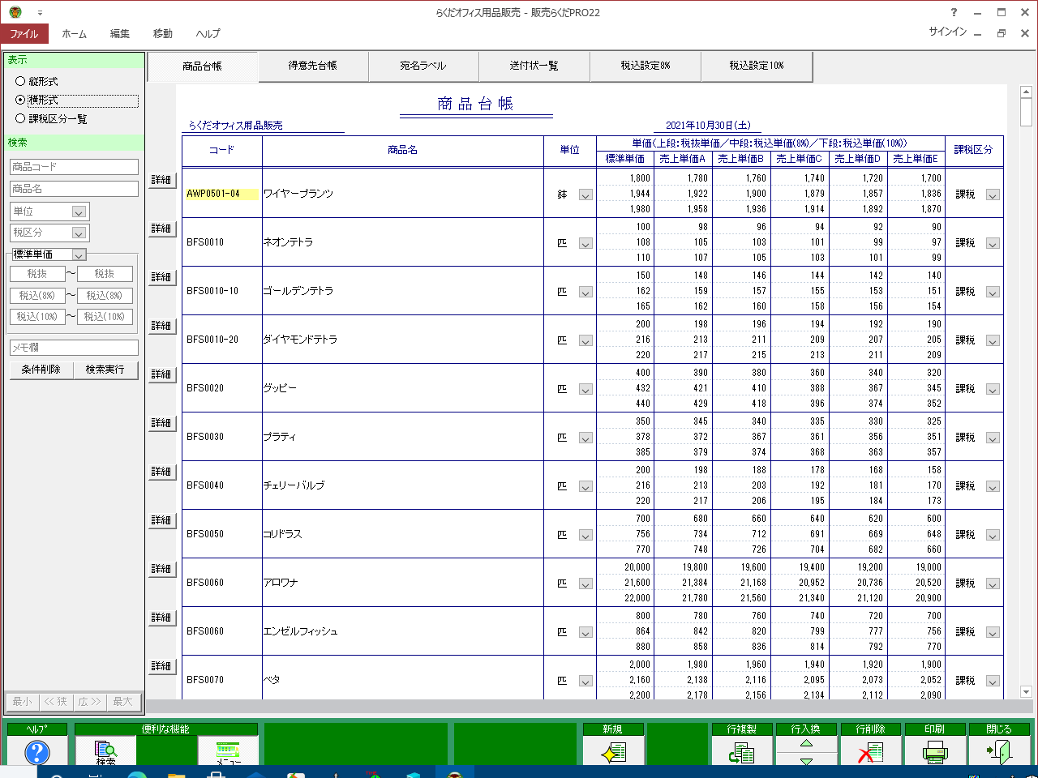Switch to the 宛名ラベル tab
Image resolution: width=1038 pixels, height=778 pixels.
coord(423,66)
